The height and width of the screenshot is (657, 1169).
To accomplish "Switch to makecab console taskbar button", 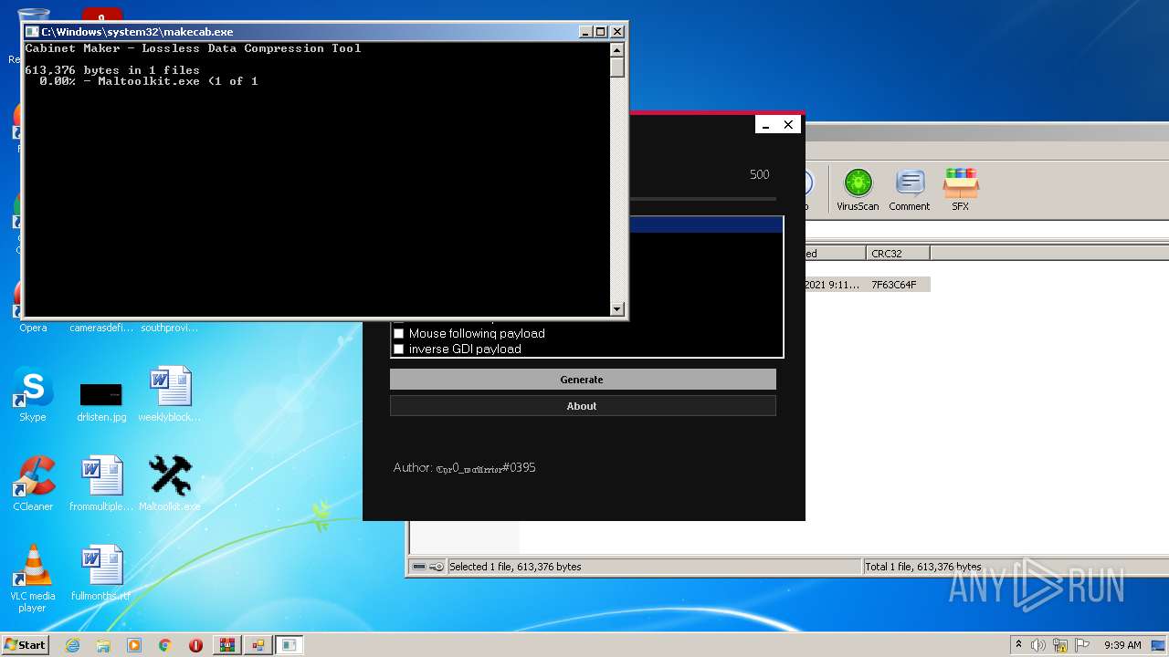I will tap(290, 645).
